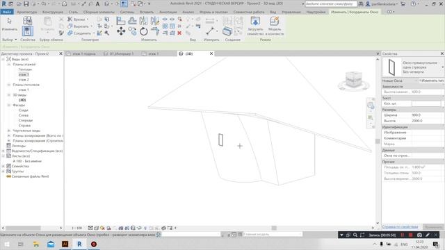The image size is (445, 250).
Task: Take a screenshot with recorder camera icon
Action: [x=419, y=235]
